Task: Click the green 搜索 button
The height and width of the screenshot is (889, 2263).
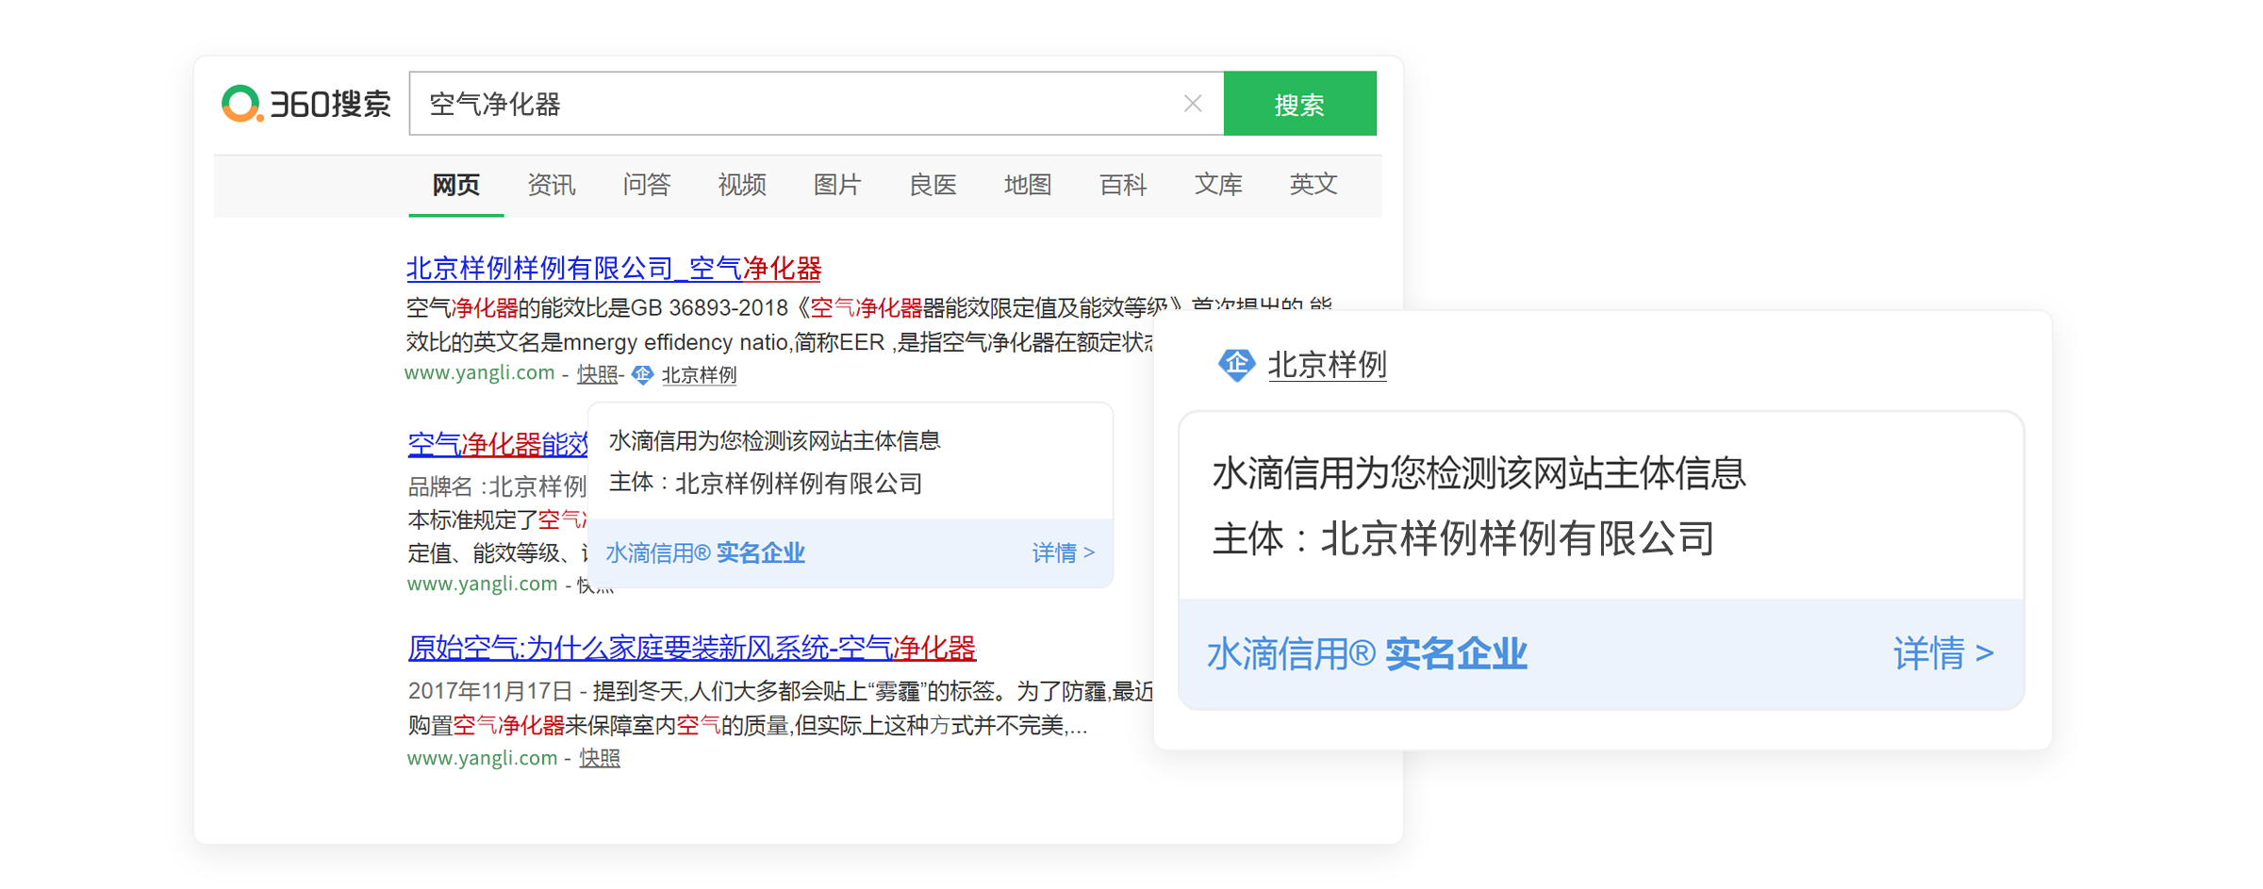Action: pos(1298,104)
